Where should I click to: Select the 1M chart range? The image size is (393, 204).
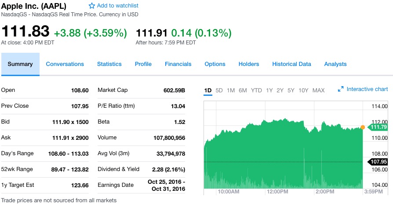pyautogui.click(x=231, y=91)
